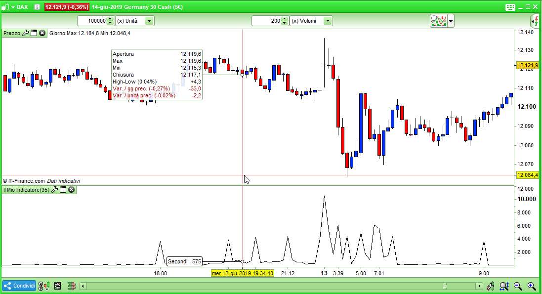Image resolution: width=542 pixels, height=294 pixels.
Task: Maximize the Prezzo price panel
Action: [x=34, y=33]
